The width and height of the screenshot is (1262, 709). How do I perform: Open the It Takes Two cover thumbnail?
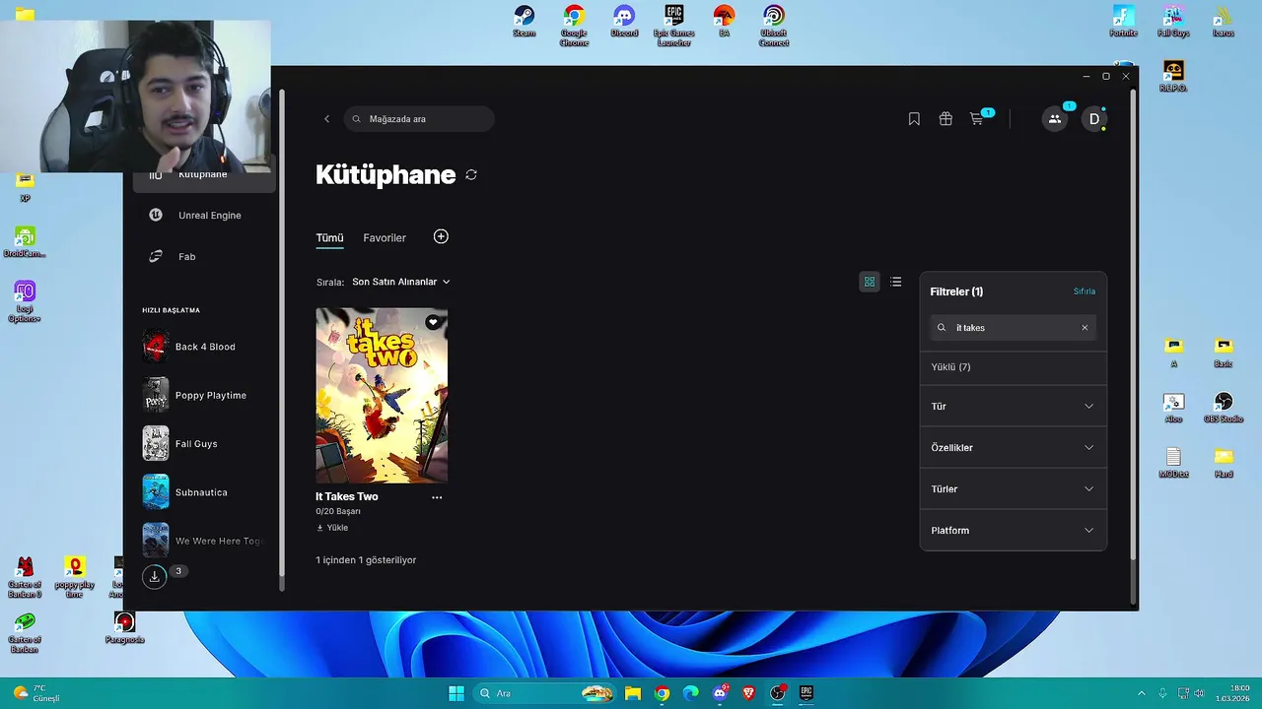point(382,395)
